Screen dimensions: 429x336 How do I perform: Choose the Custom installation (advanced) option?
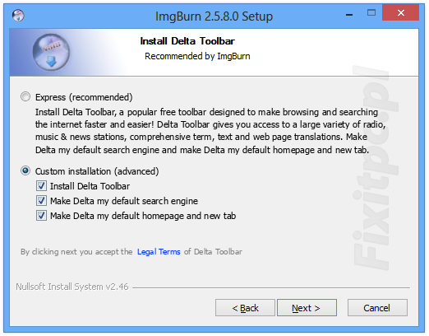25,171
